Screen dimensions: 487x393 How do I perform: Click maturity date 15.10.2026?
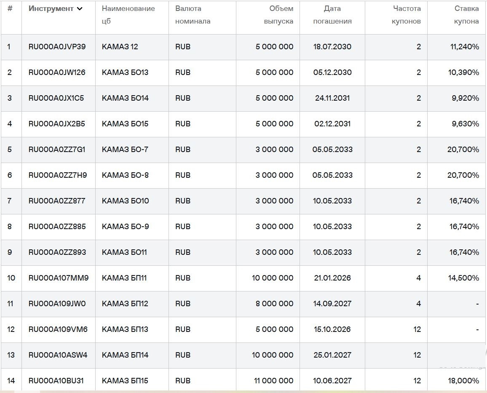(332, 330)
